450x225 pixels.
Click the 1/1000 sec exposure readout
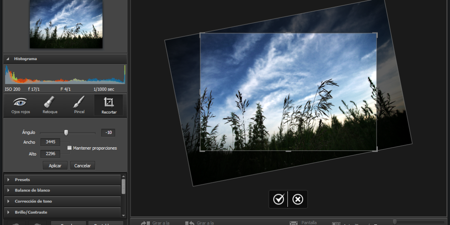104,89
